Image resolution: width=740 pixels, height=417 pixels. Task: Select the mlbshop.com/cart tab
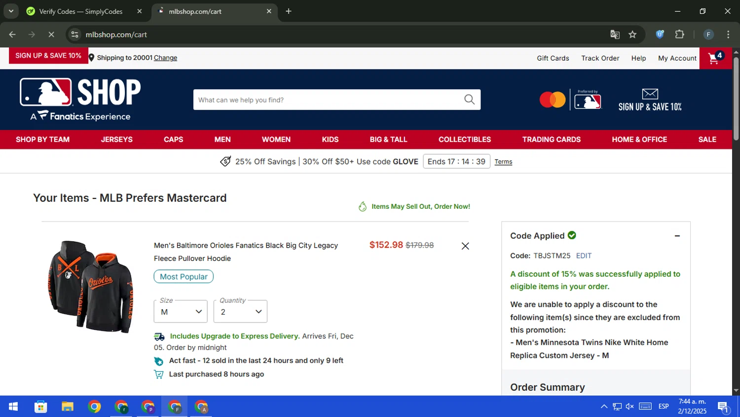[x=215, y=11]
